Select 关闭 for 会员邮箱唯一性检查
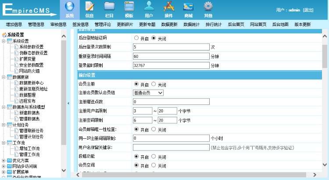Image resolution: width=329 pixels, height=180 pixels. (154, 129)
